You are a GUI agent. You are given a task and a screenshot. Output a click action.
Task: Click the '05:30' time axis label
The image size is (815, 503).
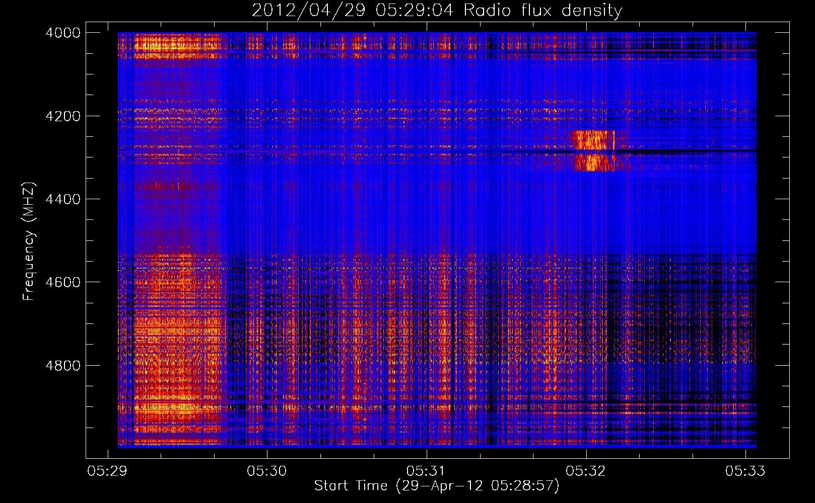tap(266, 471)
